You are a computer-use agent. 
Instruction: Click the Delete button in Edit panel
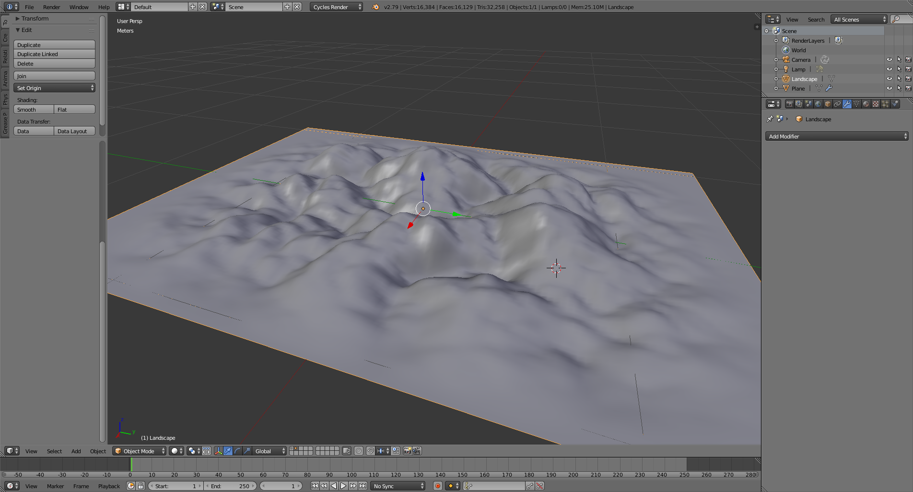coord(54,64)
